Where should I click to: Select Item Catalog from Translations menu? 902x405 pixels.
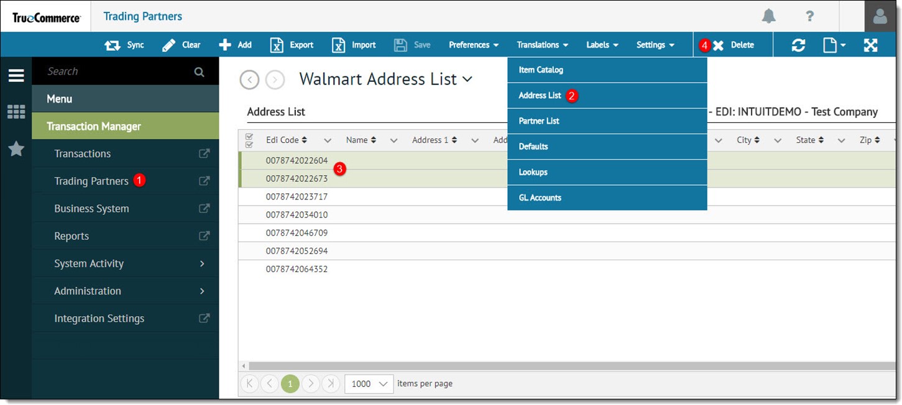pyautogui.click(x=607, y=70)
